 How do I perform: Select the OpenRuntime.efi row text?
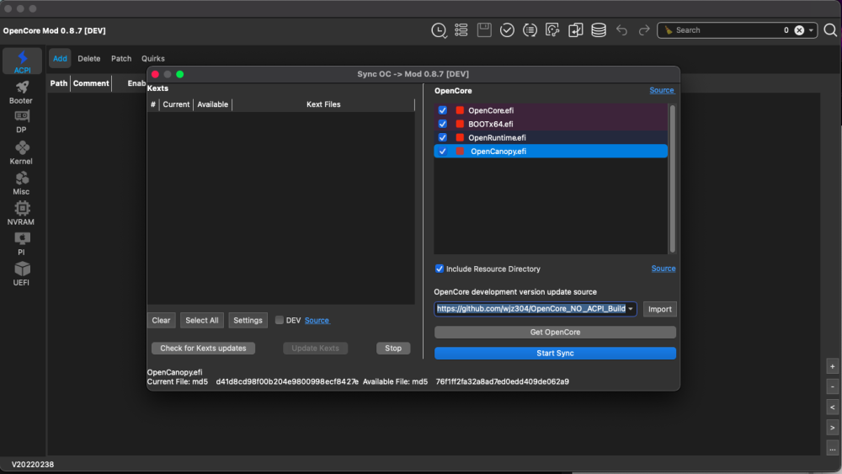click(497, 137)
